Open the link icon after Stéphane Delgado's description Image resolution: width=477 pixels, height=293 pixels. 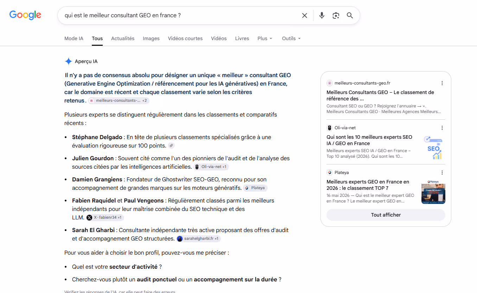coord(171,145)
